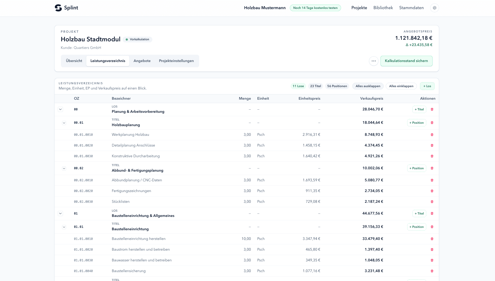Delete the Stücklisten row with trash icon
This screenshot has width=495, height=281.
[x=432, y=202]
